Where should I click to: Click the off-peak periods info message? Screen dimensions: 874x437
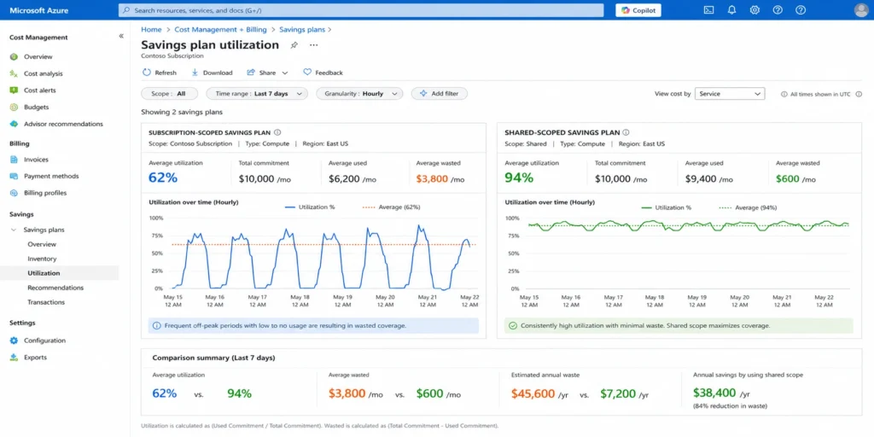point(313,325)
